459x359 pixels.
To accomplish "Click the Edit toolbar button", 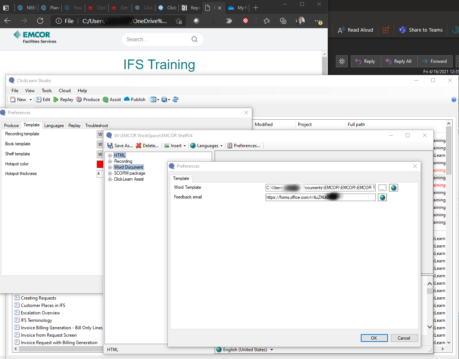I will click(x=43, y=100).
